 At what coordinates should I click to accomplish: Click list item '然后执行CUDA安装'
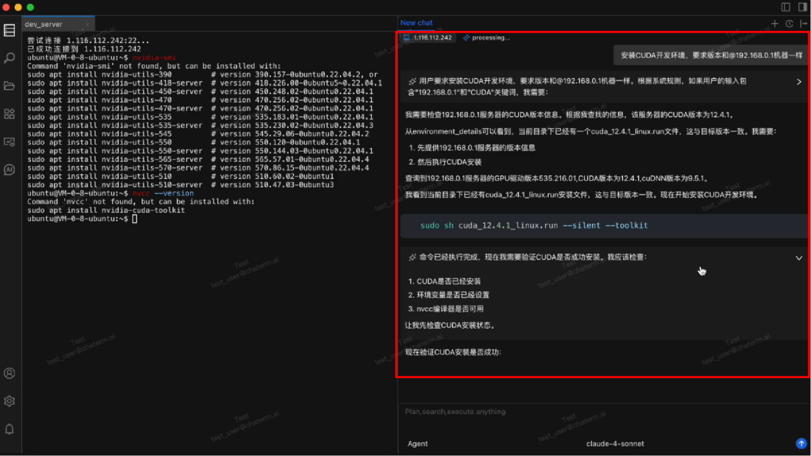[449, 162]
